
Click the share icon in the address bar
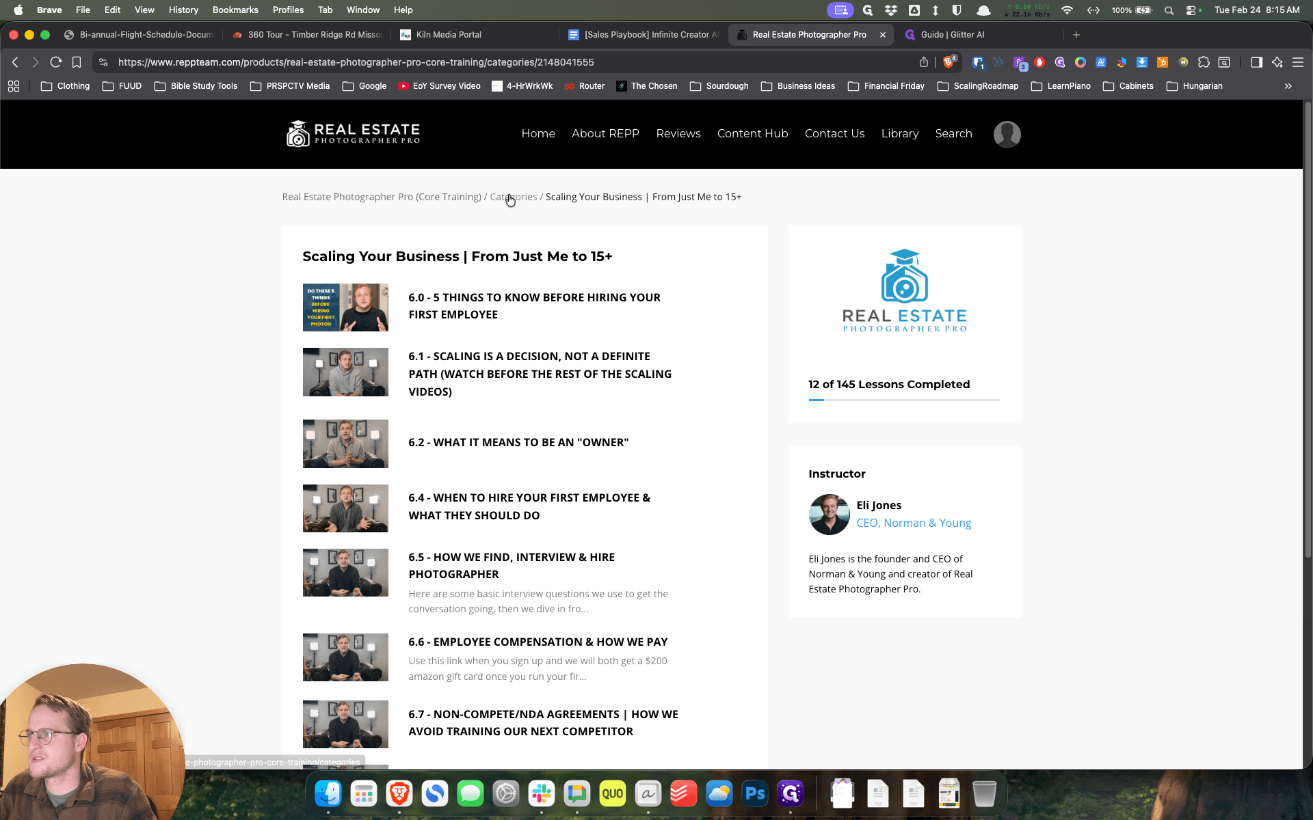924,62
